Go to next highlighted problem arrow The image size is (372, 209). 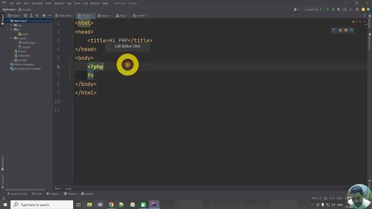click(x=364, y=21)
